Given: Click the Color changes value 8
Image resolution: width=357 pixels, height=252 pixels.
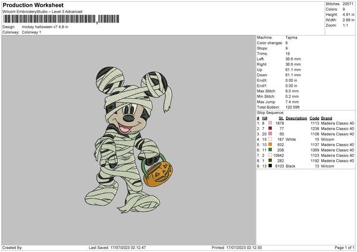Looking at the screenshot, I should (286, 43).
